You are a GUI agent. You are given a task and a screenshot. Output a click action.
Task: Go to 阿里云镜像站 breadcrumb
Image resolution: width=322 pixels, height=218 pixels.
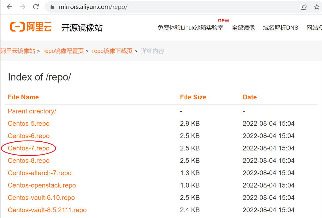coord(18,51)
